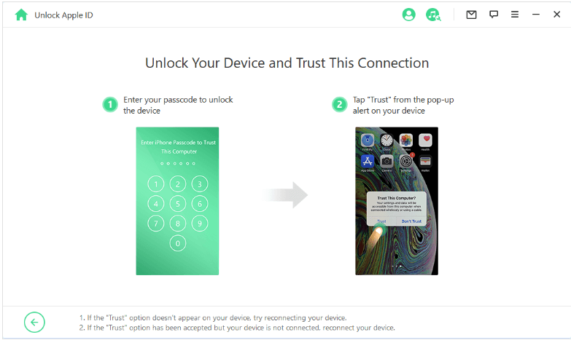The image size is (571, 340).
Task: Click the step 2 number badge
Action: pyautogui.click(x=339, y=105)
